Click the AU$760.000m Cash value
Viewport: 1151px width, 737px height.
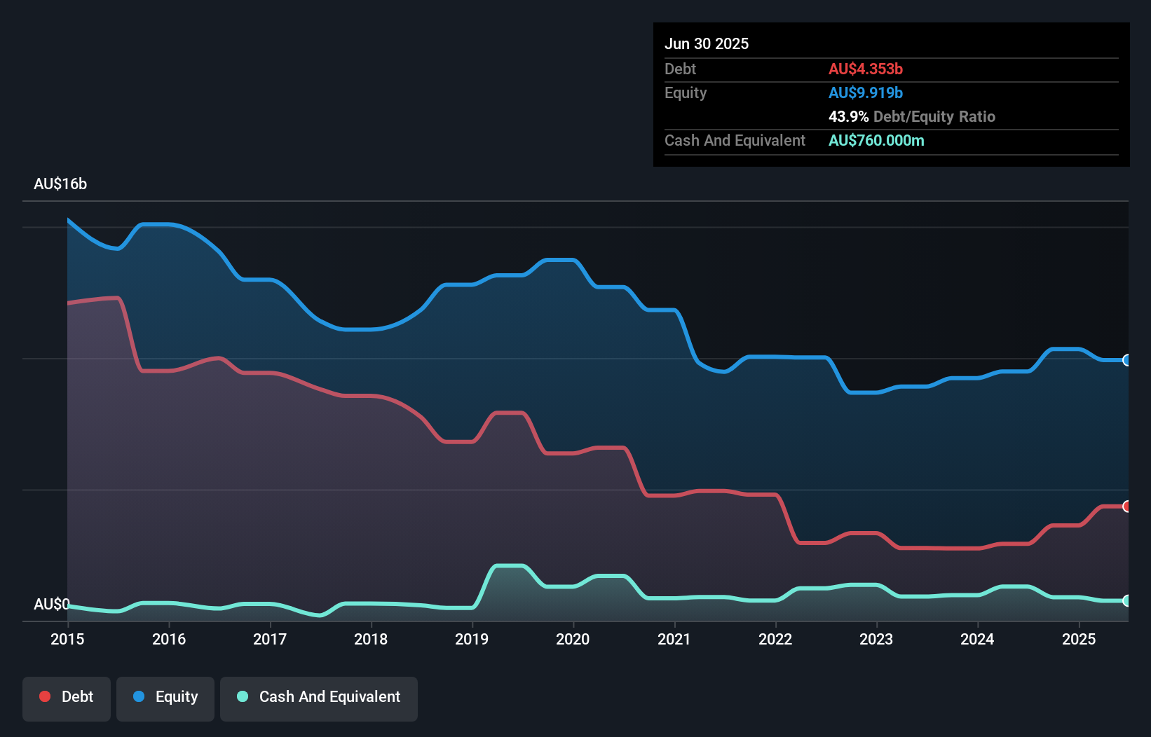tap(876, 140)
